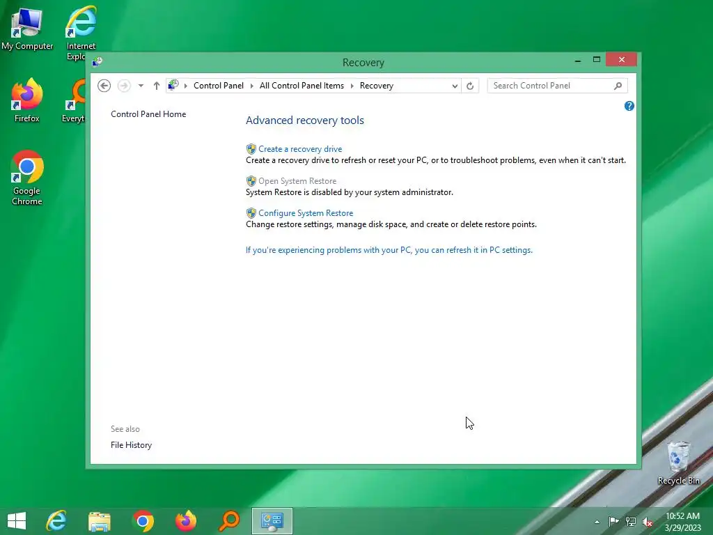The height and width of the screenshot is (535, 713).
Task: Close the Recovery window
Action: click(x=621, y=60)
